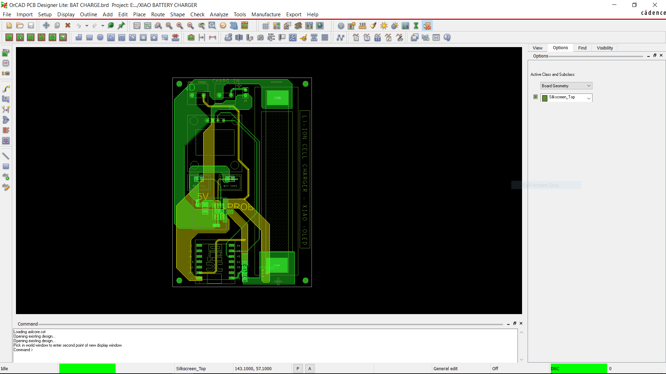Image resolution: width=666 pixels, height=374 pixels.
Task: Click the General edit status field
Action: pos(461,368)
